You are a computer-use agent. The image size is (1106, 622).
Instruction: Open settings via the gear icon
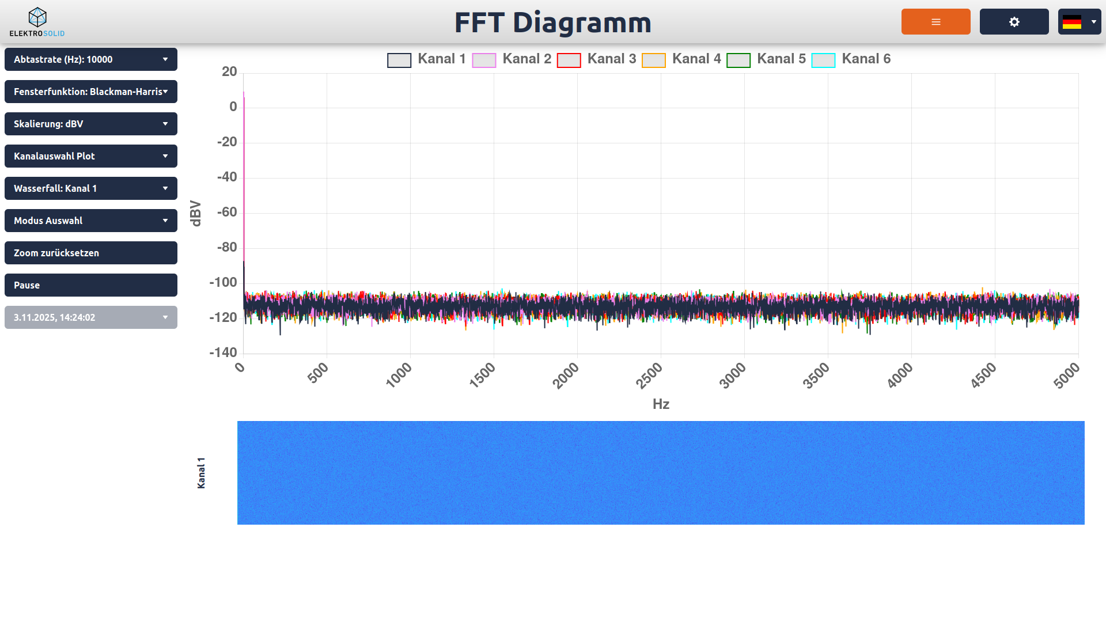pyautogui.click(x=1014, y=22)
